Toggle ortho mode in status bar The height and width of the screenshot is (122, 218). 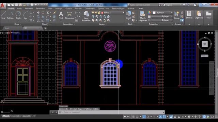point(144,117)
